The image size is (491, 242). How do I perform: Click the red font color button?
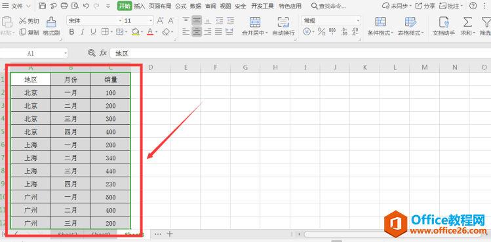[150, 32]
